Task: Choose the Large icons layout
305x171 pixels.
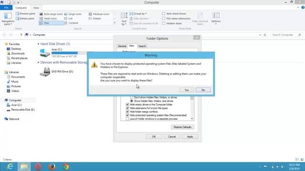Action: [73, 14]
